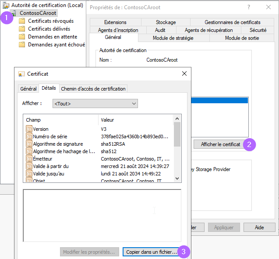
Task: Click the Certificats révoqués folder icon
Action: pyautogui.click(x=22, y=21)
